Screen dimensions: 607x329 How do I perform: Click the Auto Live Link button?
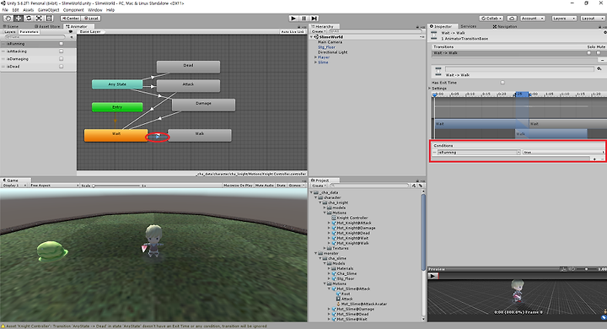click(293, 32)
